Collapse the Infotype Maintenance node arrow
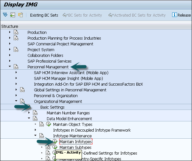192x161 pixels. point(36,136)
